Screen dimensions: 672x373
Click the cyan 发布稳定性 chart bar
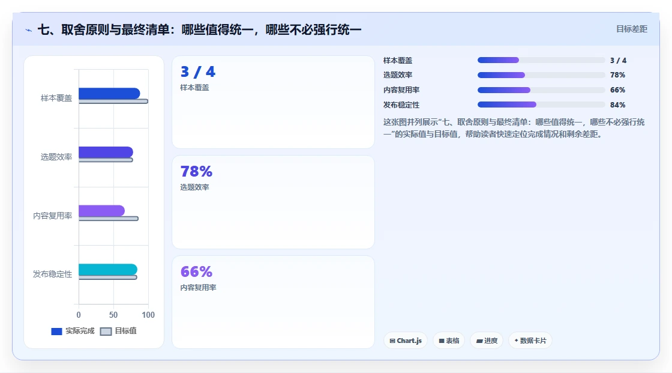pos(108,270)
